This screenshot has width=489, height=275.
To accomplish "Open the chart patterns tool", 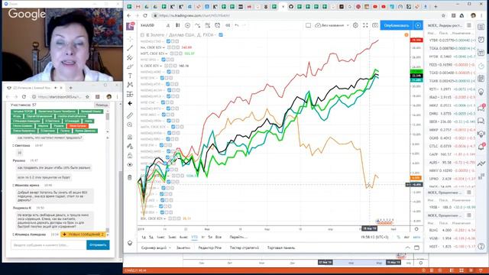I will point(130,85).
